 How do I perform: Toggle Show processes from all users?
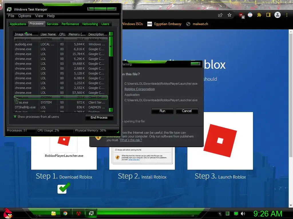tap(15, 117)
